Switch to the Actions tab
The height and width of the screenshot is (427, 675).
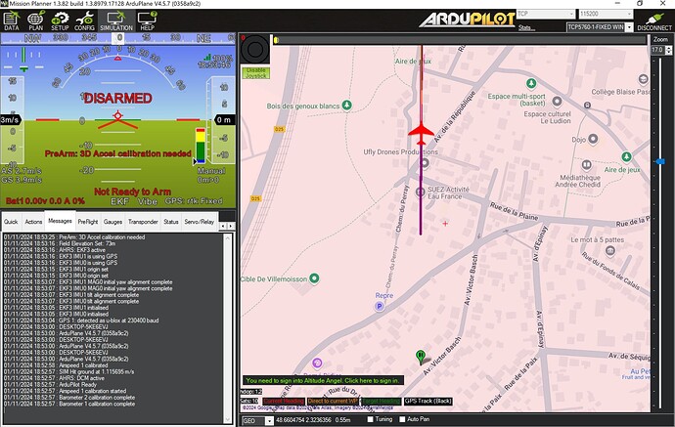33,222
